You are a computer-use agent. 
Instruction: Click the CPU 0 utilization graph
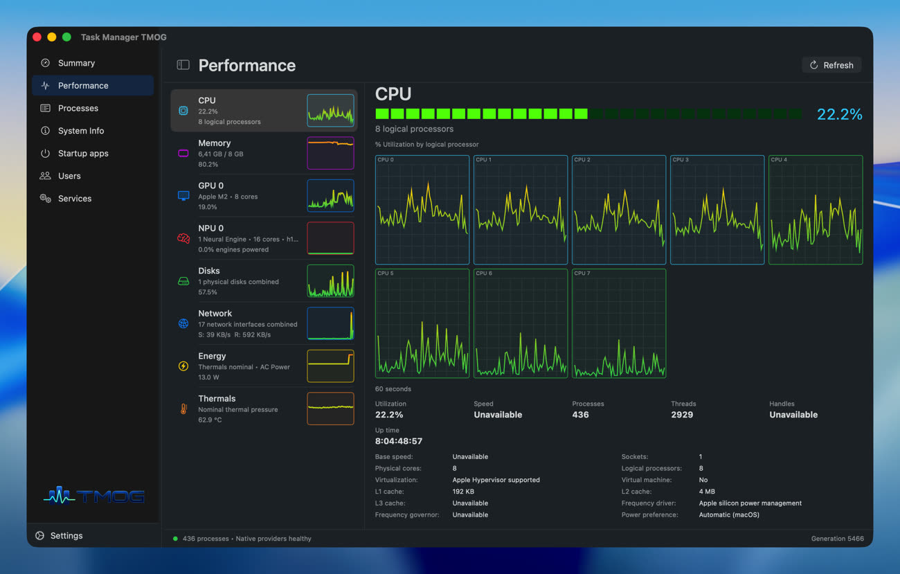(x=422, y=210)
